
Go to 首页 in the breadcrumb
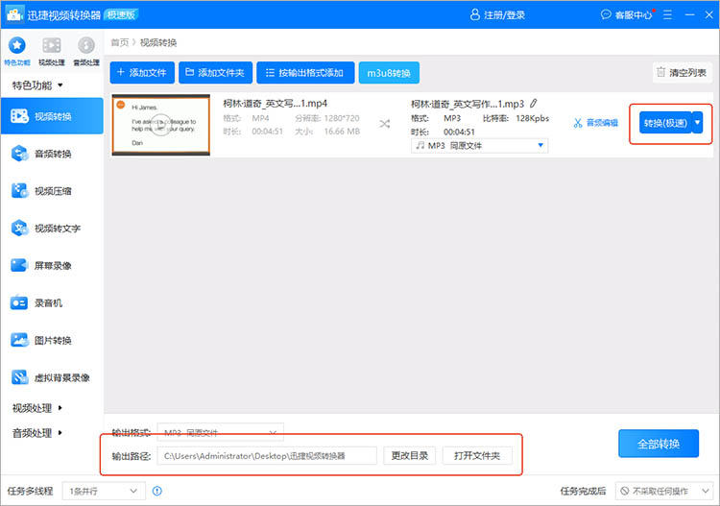tap(120, 42)
